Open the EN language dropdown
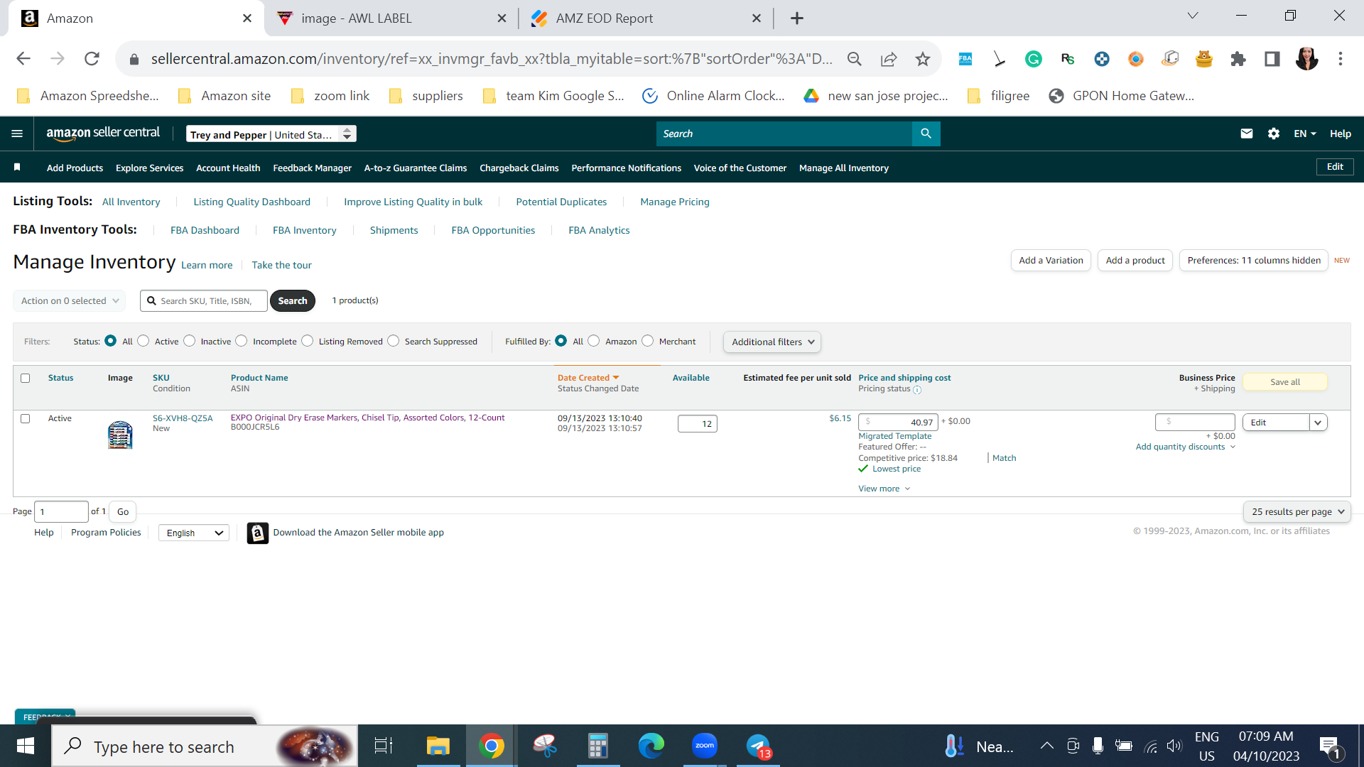 [1305, 134]
